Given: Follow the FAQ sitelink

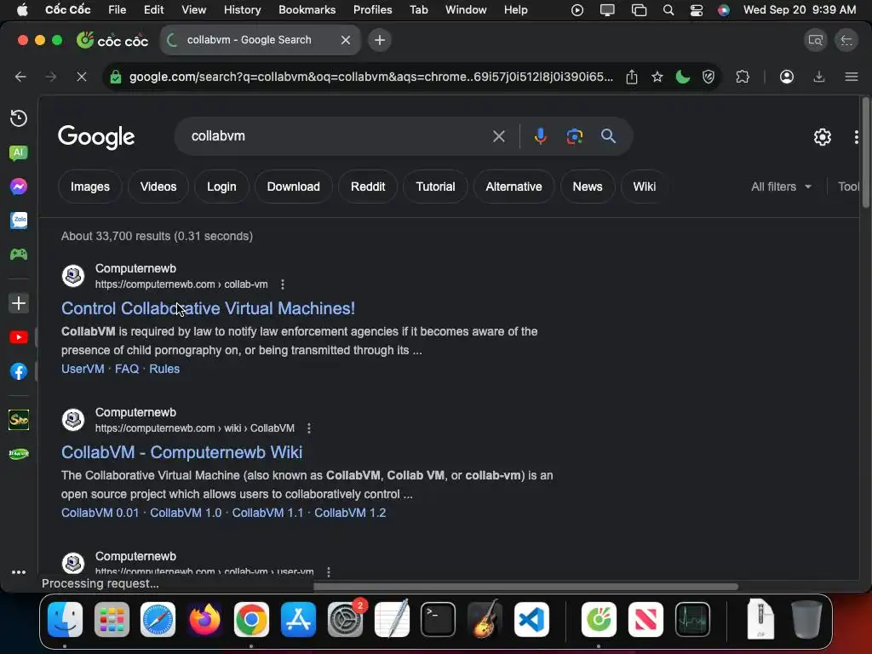Looking at the screenshot, I should (x=127, y=369).
